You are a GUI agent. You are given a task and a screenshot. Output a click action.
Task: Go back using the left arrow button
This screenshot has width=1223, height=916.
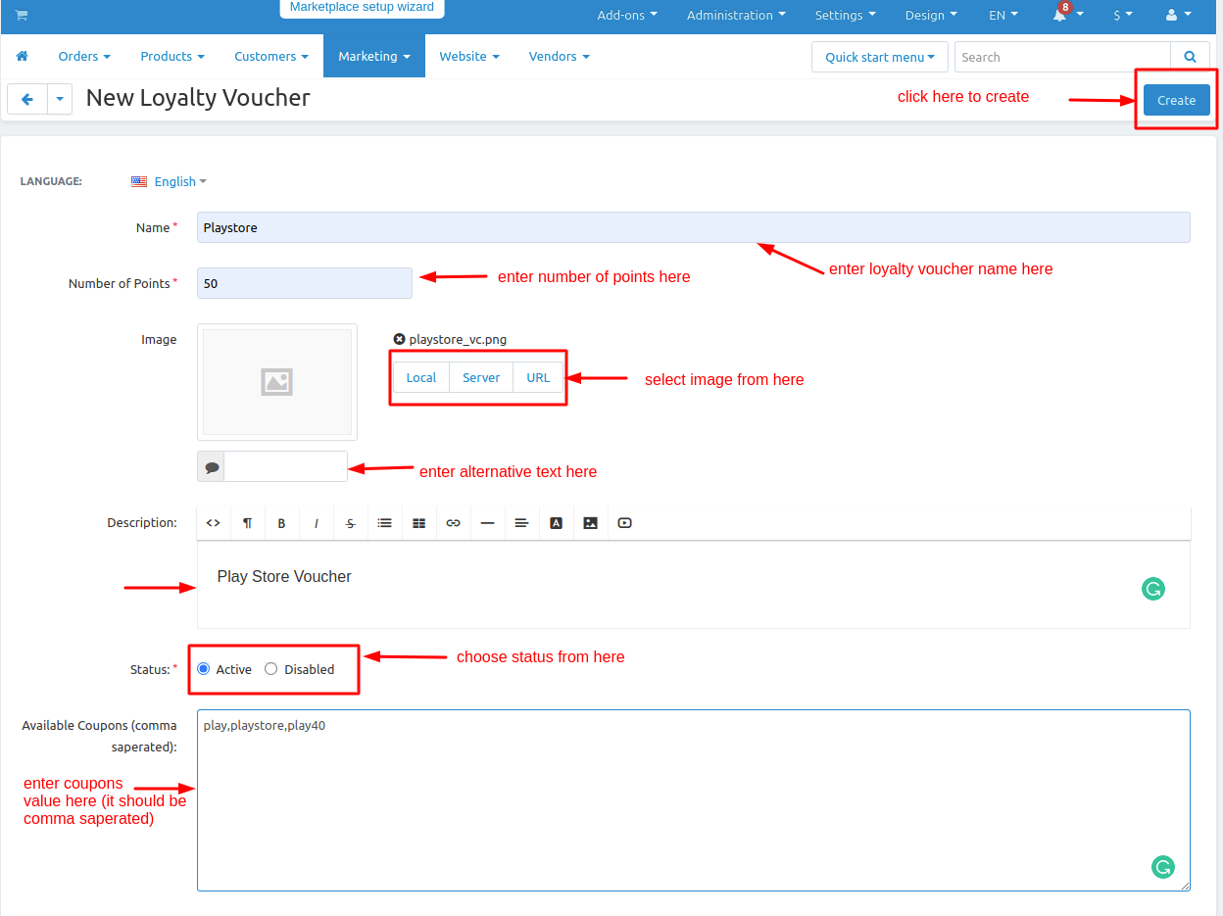pyautogui.click(x=27, y=99)
